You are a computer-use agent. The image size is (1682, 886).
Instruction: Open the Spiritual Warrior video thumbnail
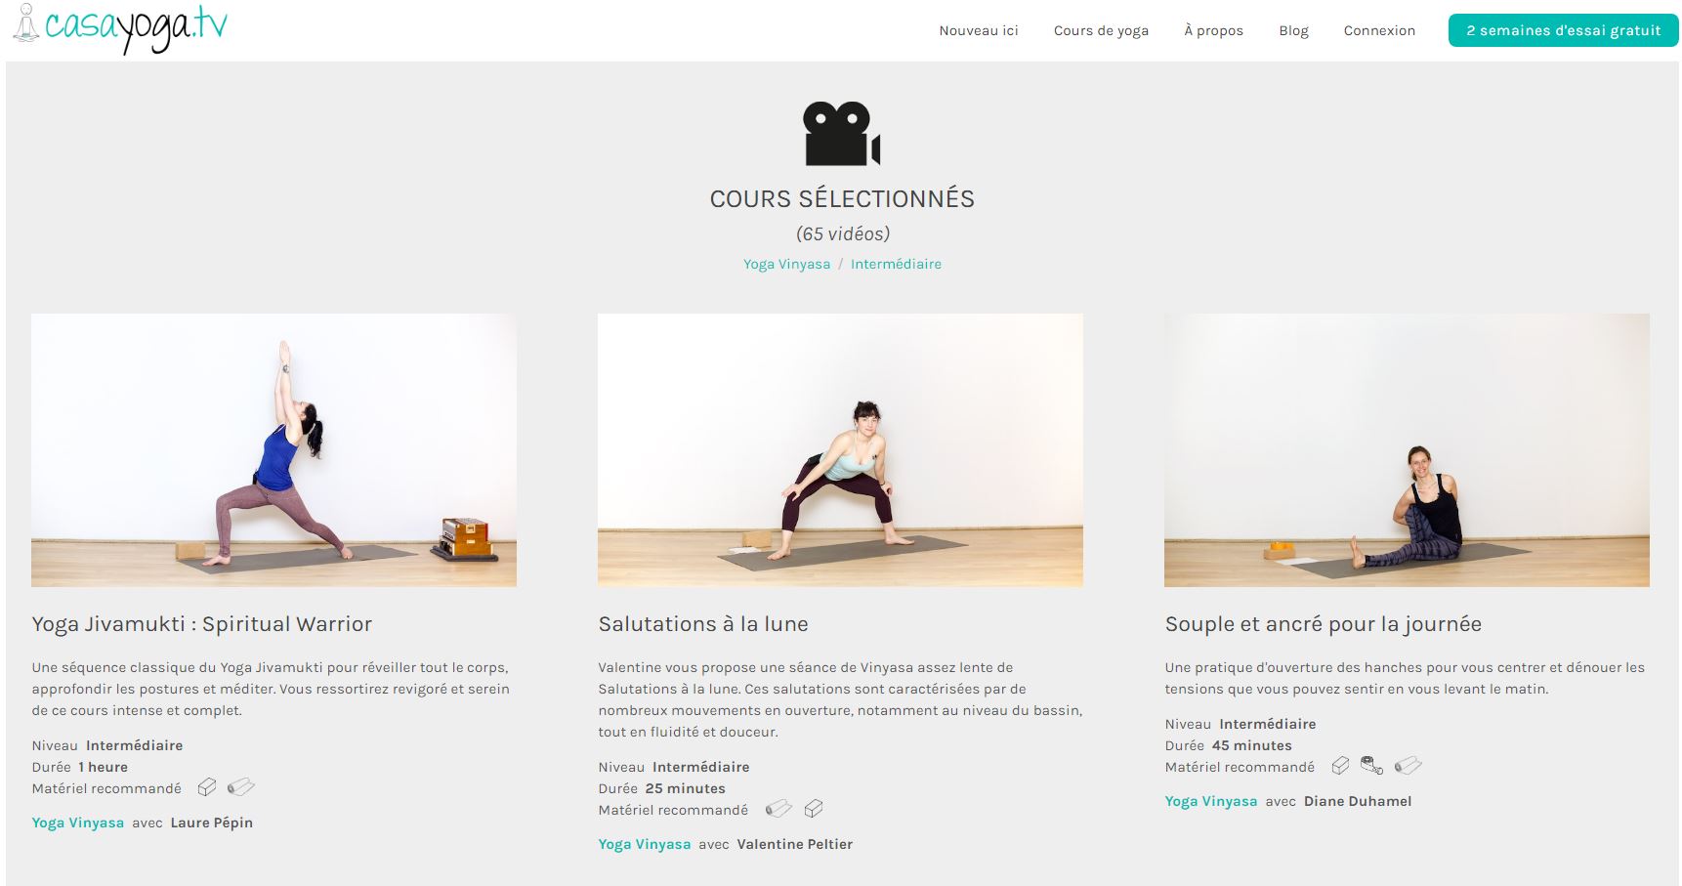(273, 450)
